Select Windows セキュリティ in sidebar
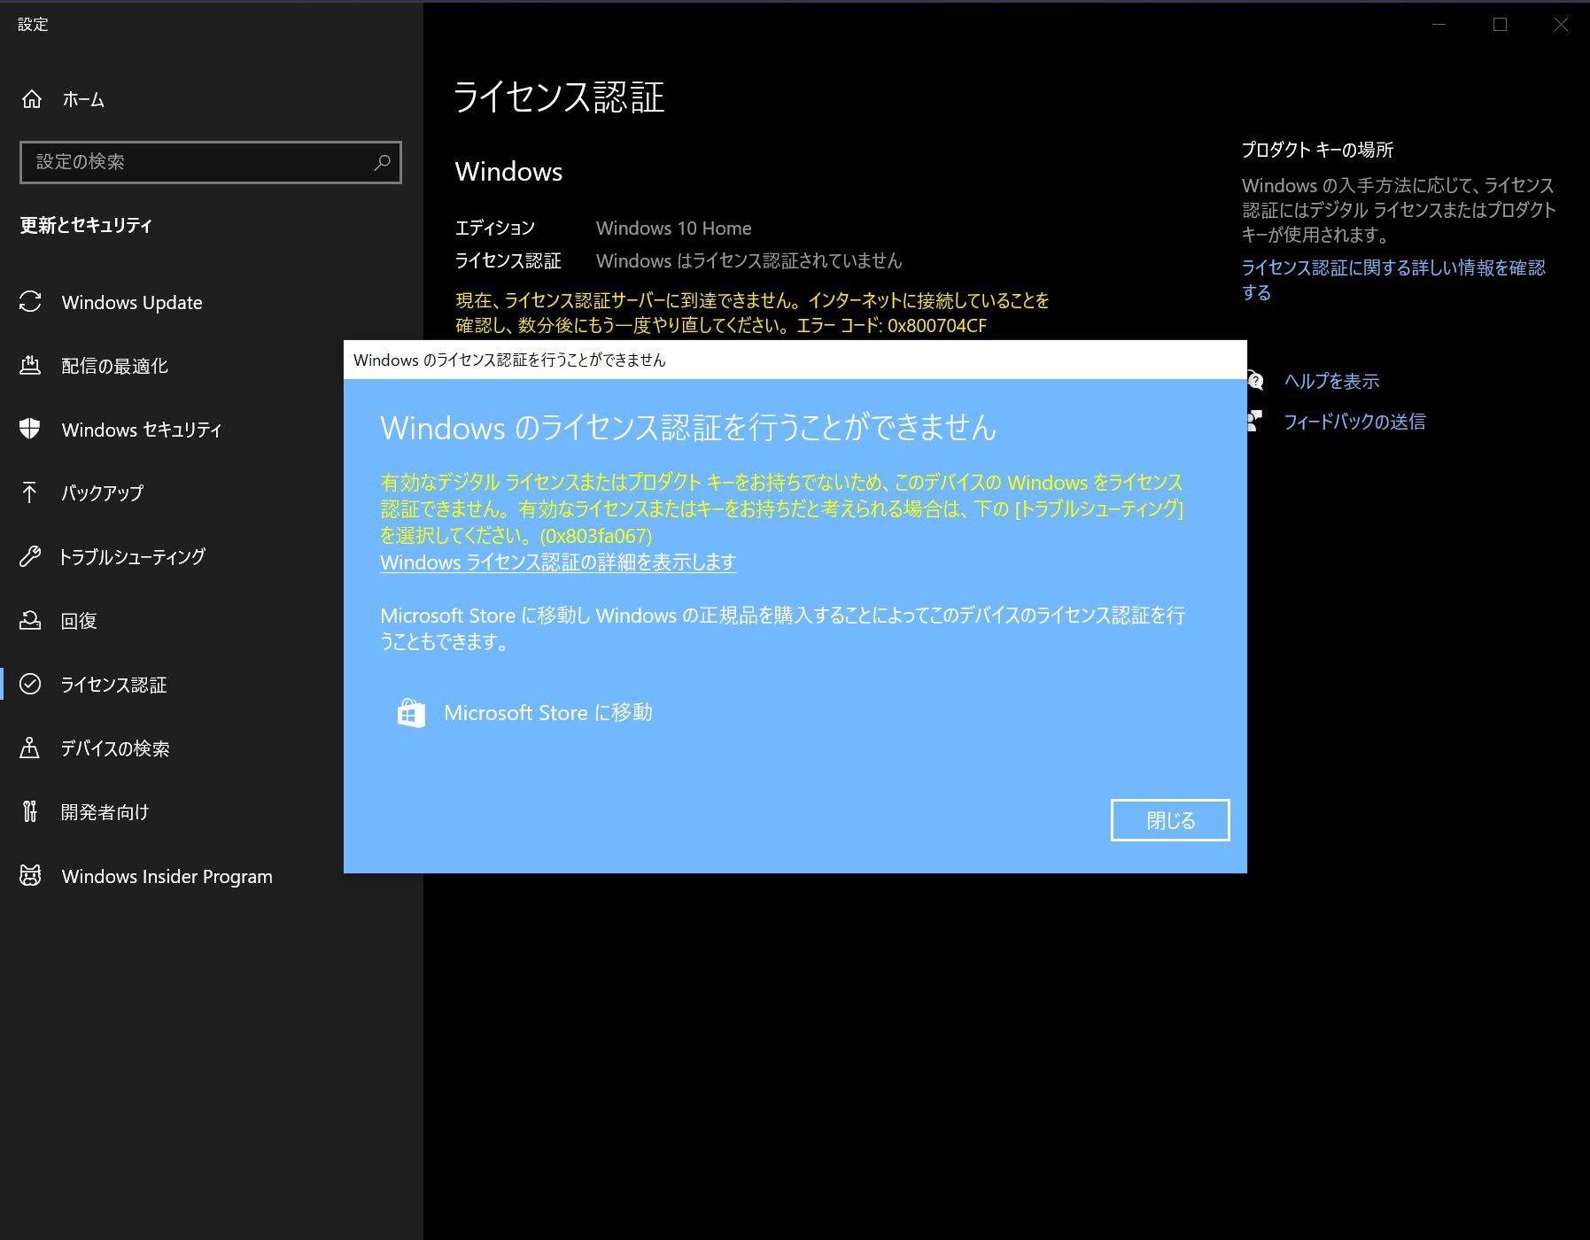Viewport: 1590px width, 1240px height. [x=142, y=430]
